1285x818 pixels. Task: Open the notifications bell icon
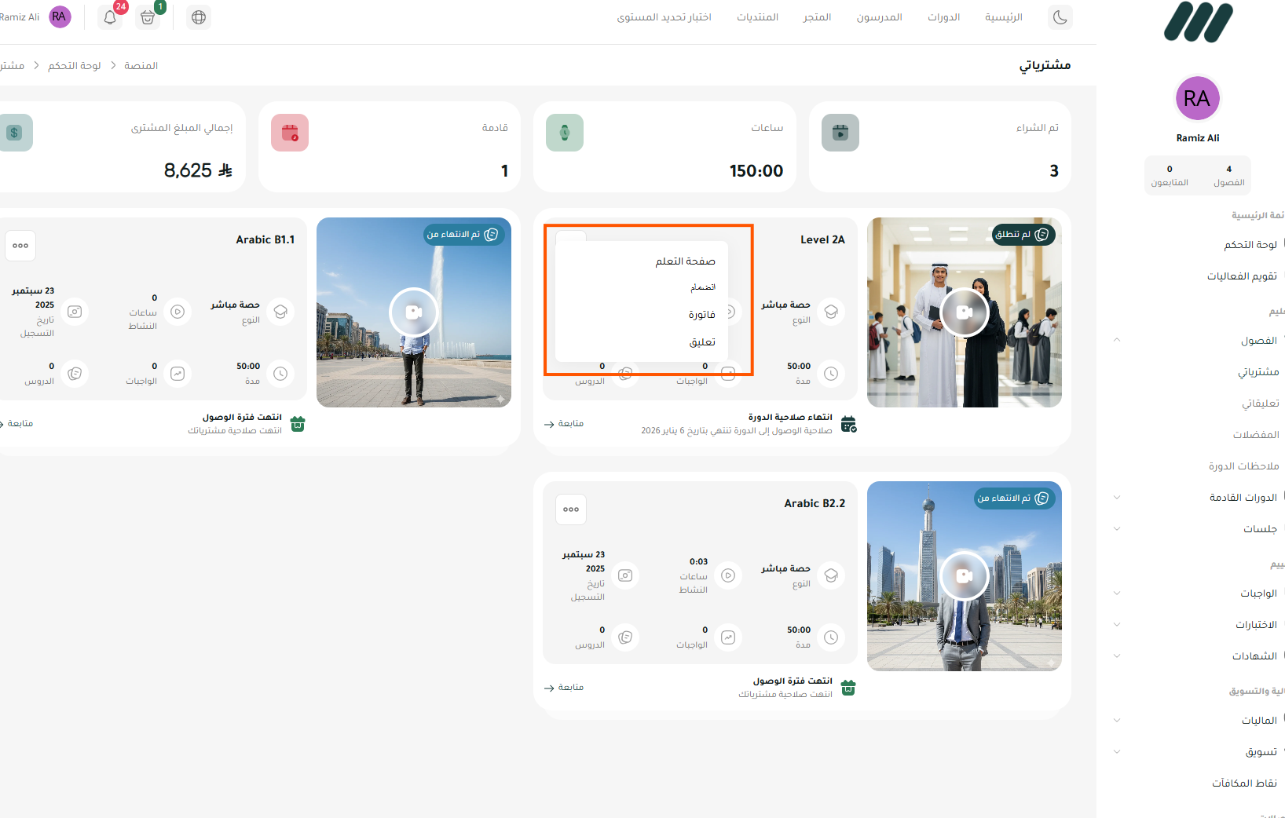110,17
